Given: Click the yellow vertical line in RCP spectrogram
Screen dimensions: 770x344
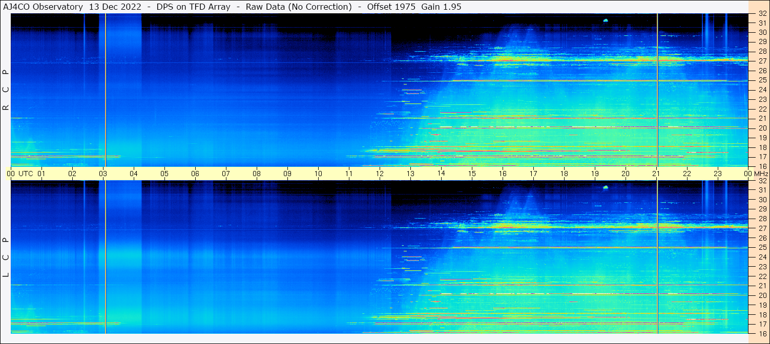Looking at the screenshot, I should (106, 90).
